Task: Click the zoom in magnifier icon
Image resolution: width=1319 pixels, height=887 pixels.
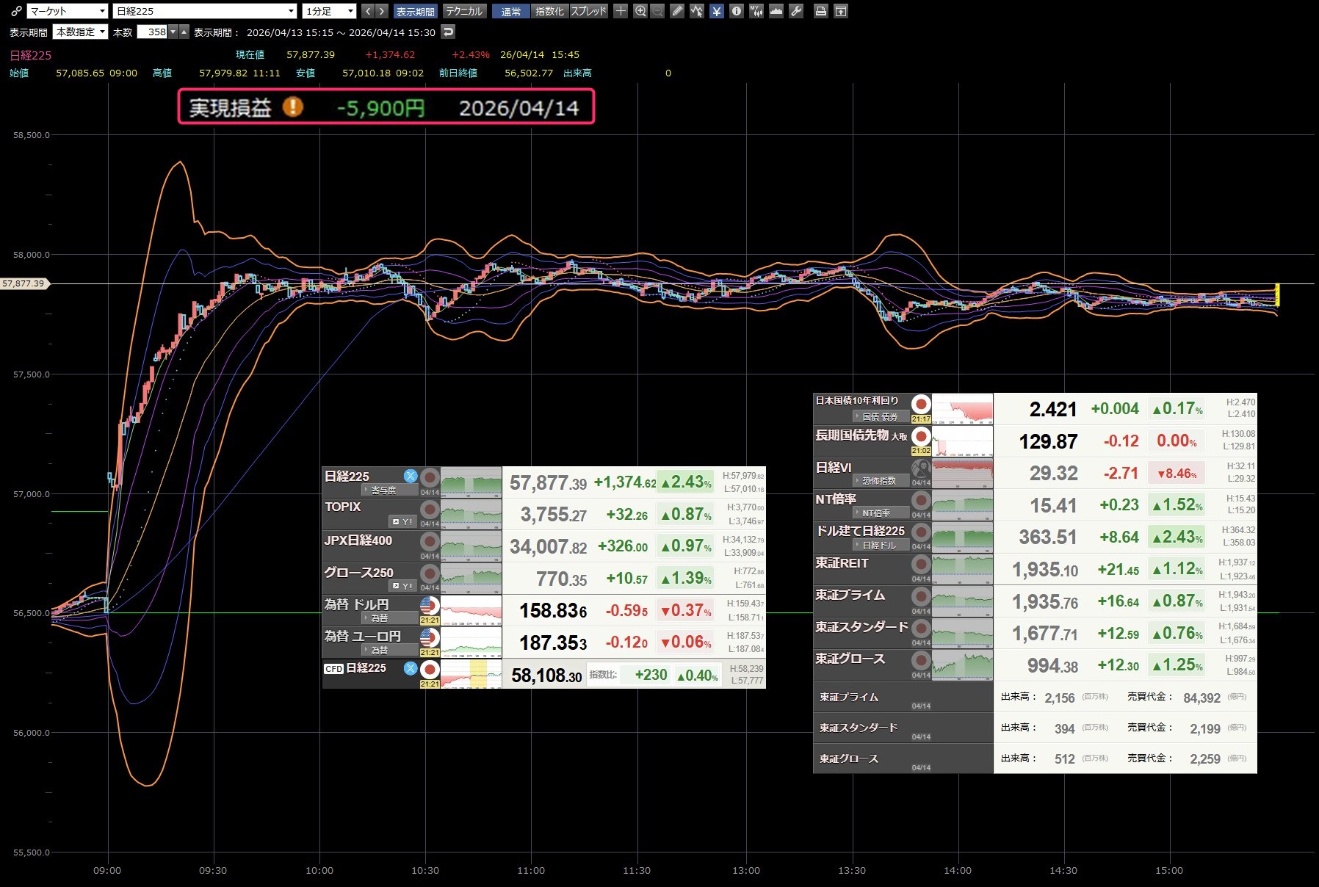Action: 640,11
